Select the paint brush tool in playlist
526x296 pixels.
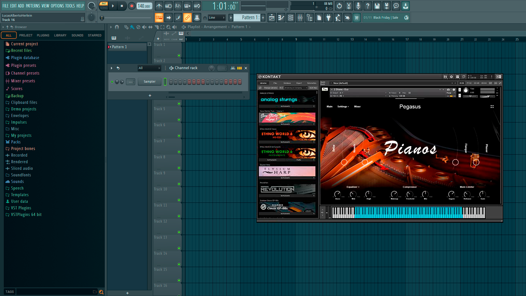pyautogui.click(x=132, y=27)
